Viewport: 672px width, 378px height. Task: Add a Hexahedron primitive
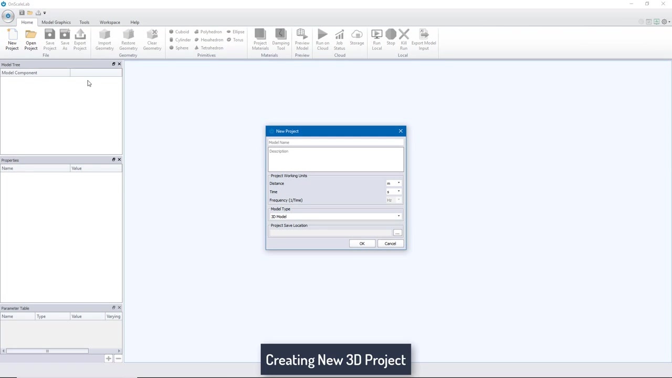(208, 40)
